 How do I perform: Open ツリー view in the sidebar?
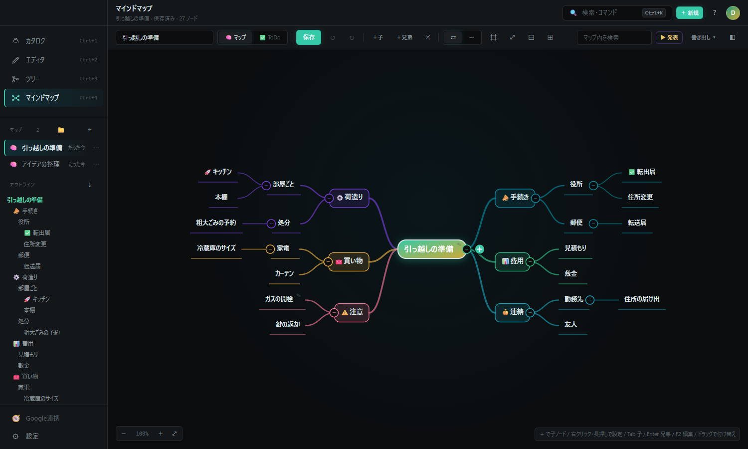54,79
